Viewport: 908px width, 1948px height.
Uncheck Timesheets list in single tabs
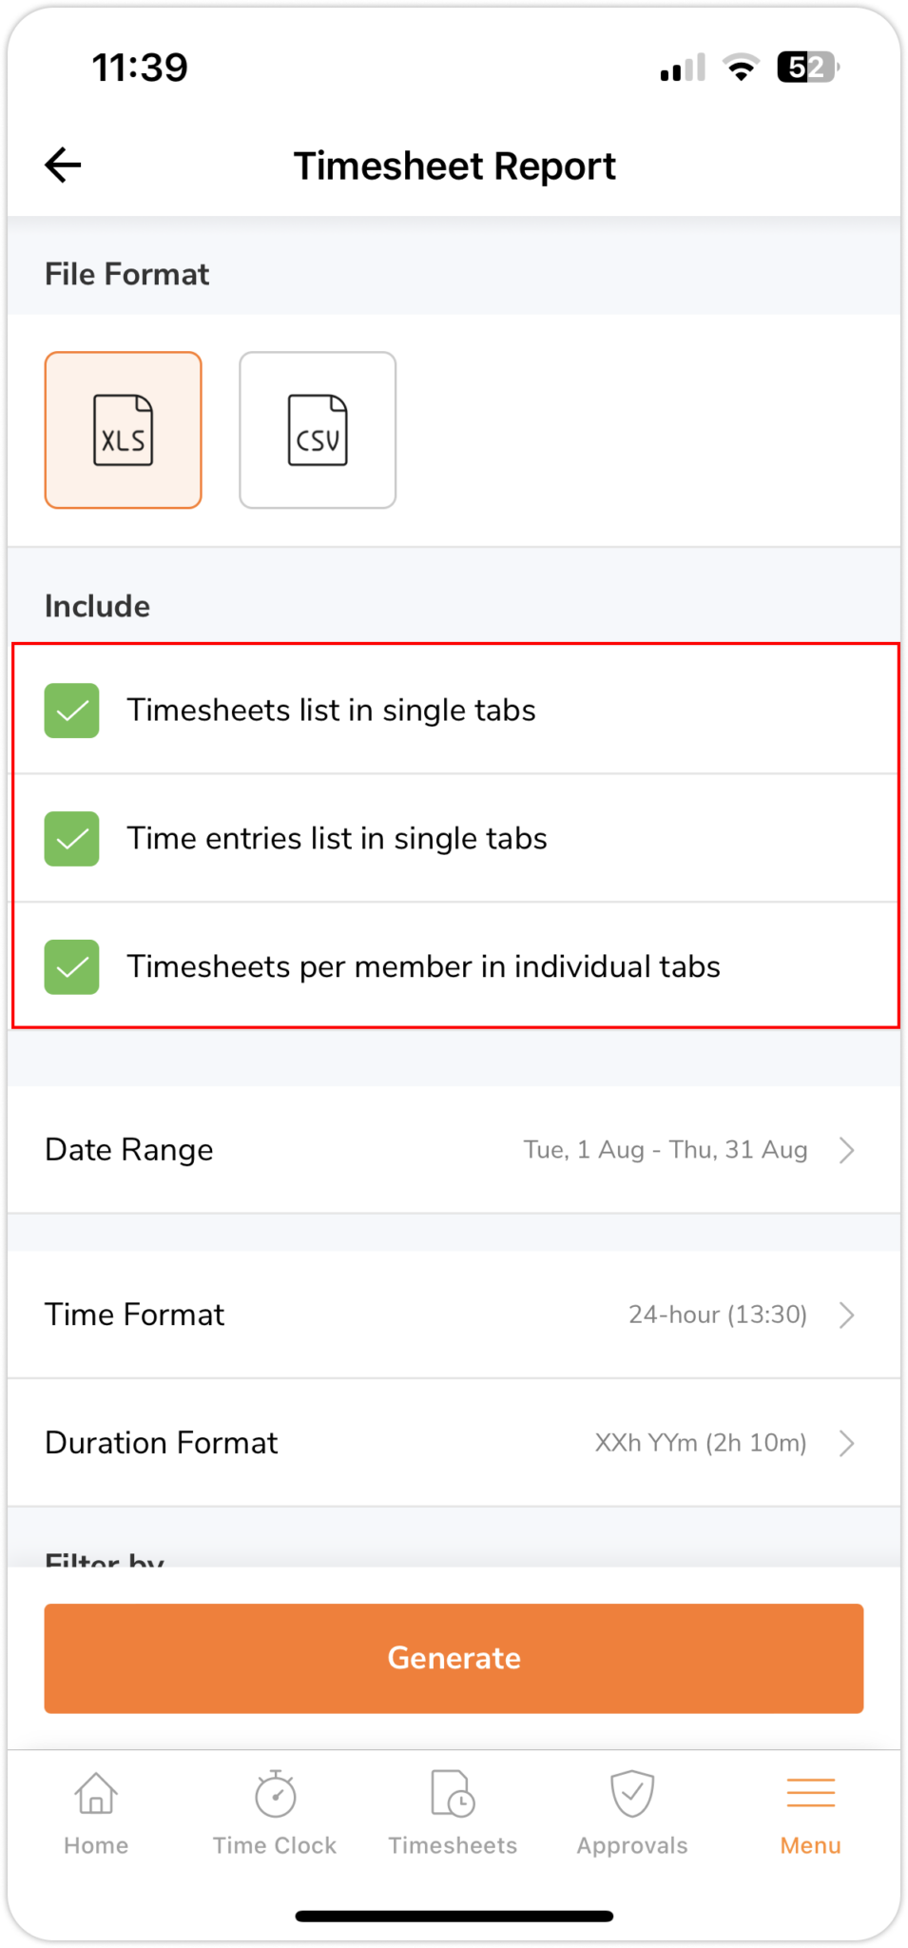pyautogui.click(x=72, y=711)
